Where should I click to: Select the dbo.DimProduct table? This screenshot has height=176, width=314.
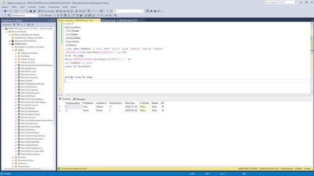click(28, 96)
